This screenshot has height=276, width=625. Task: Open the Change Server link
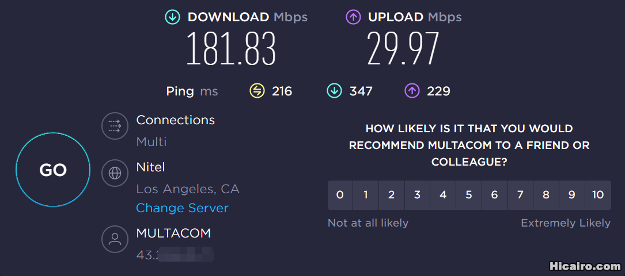(182, 208)
